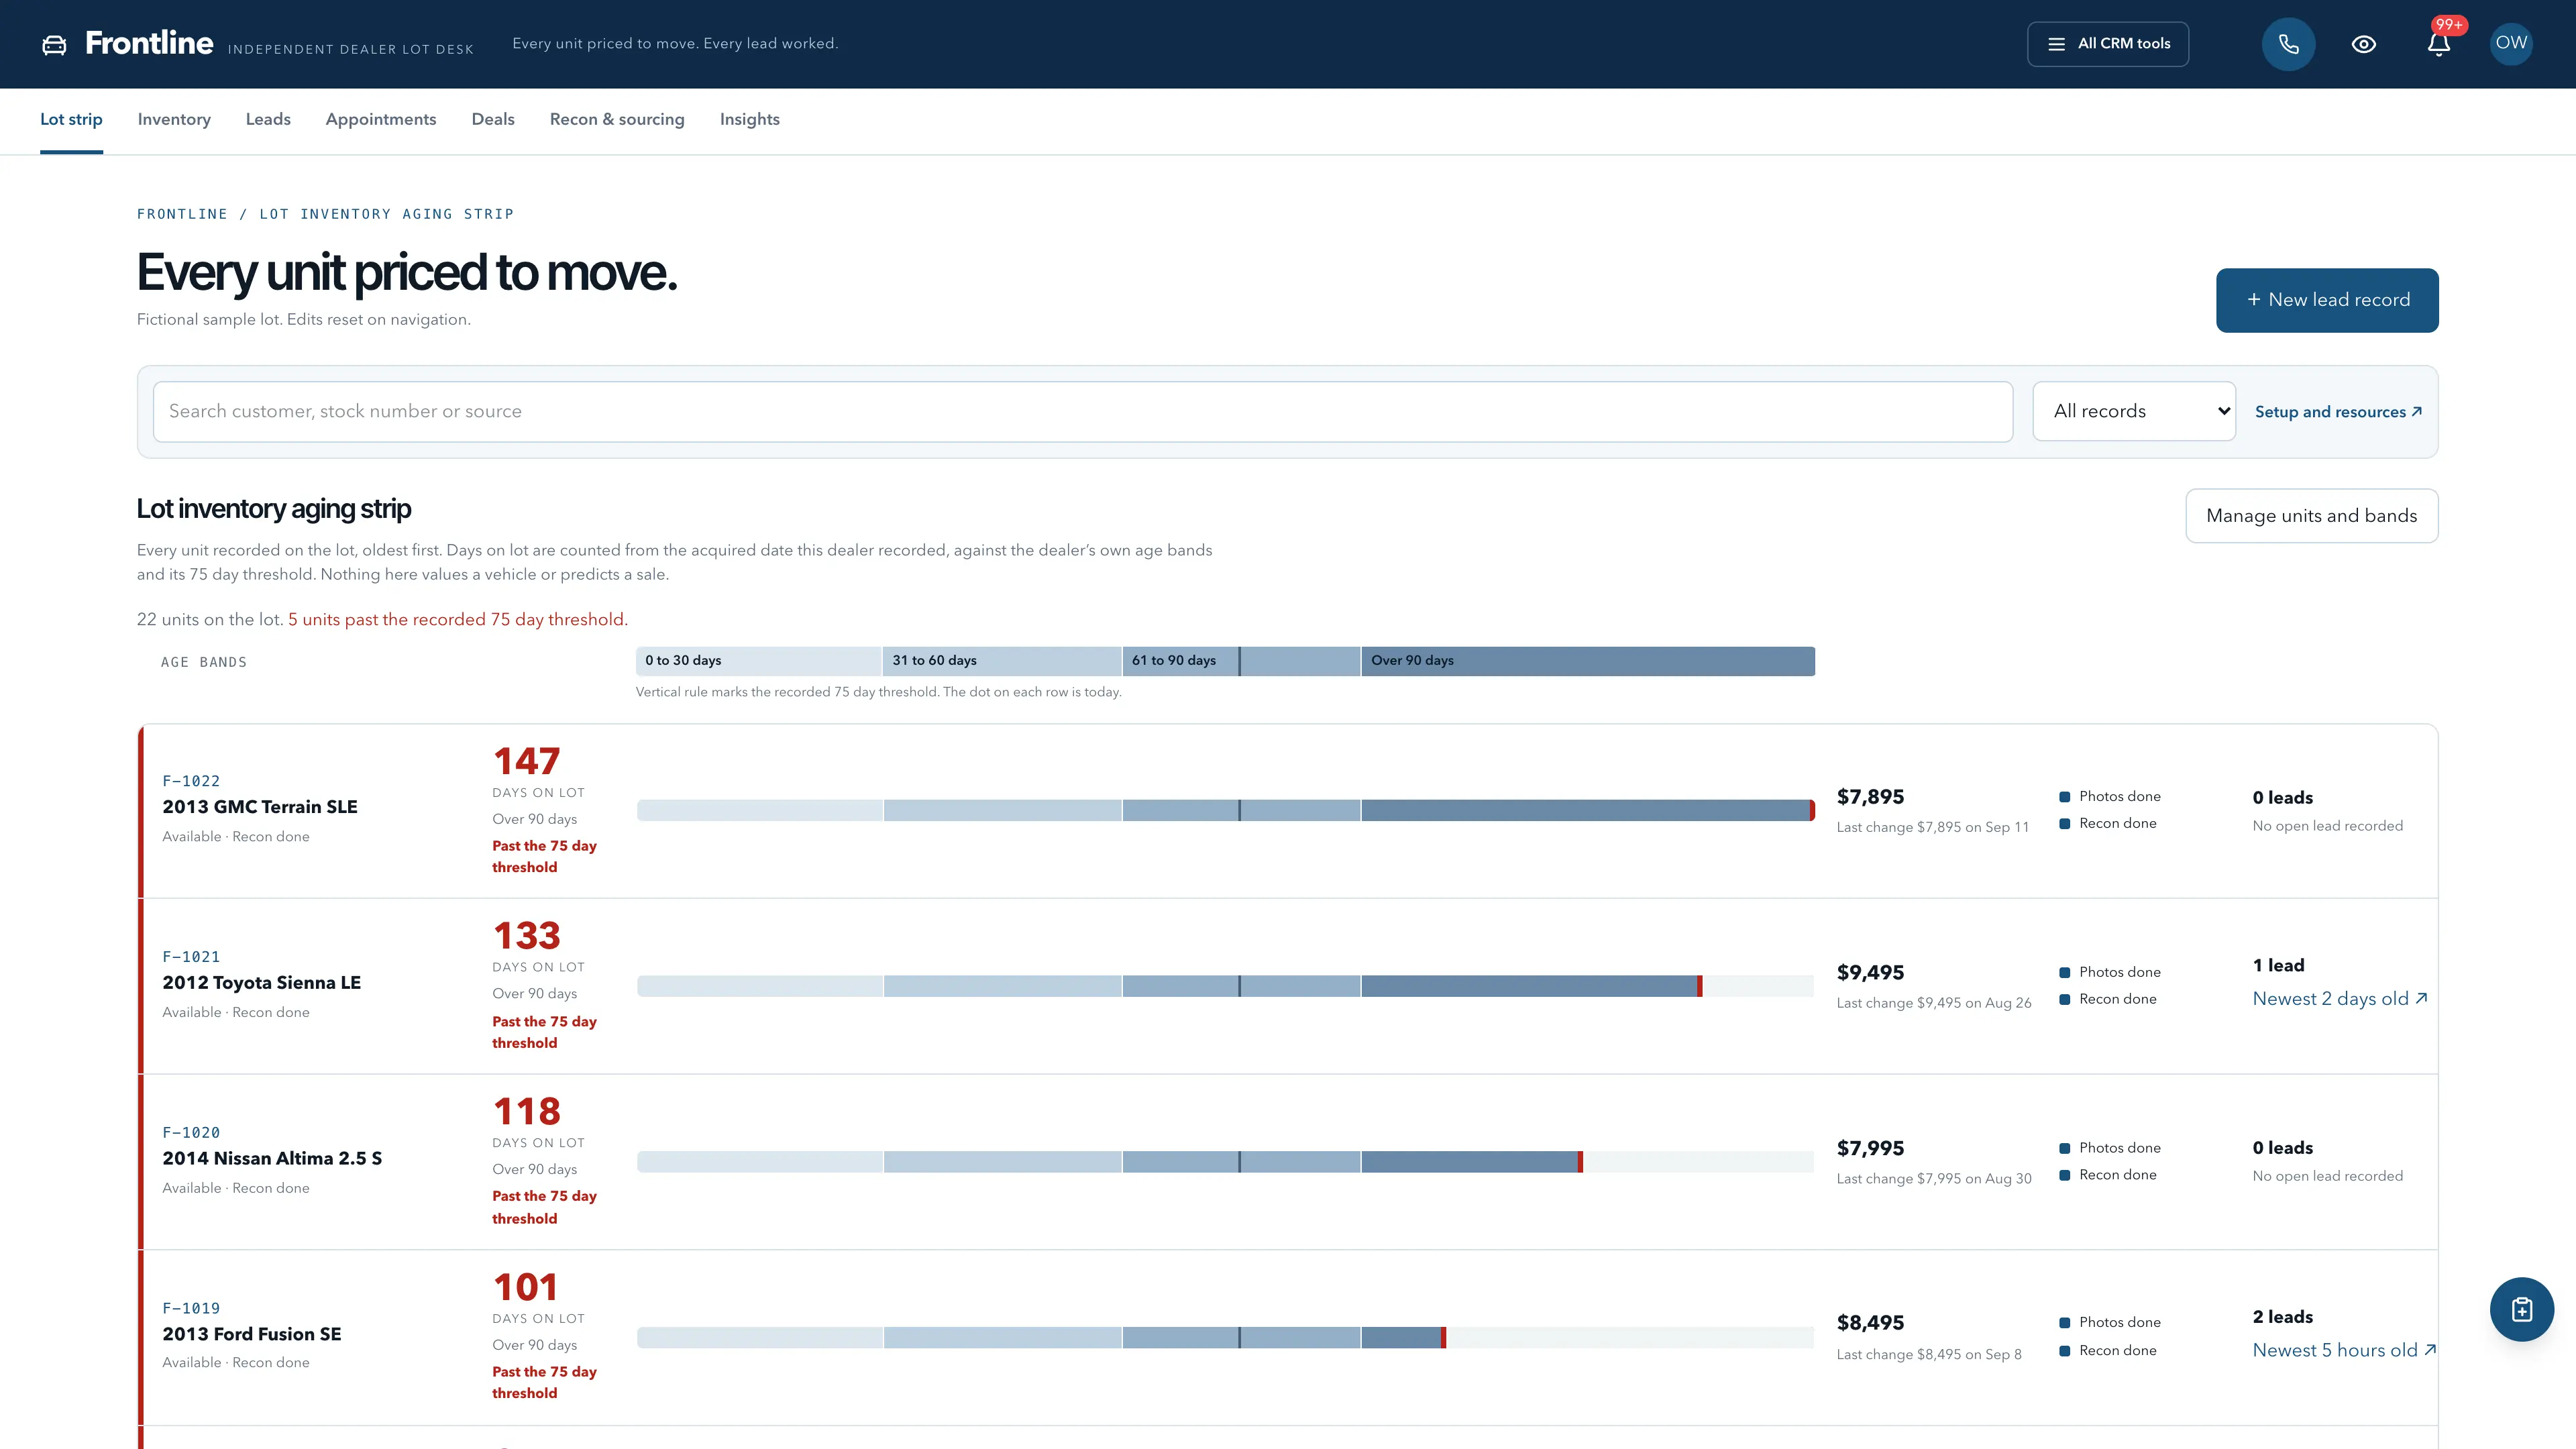The height and width of the screenshot is (1449, 2576).
Task: Open the floating clipboard quick-add button
Action: [2521, 1309]
